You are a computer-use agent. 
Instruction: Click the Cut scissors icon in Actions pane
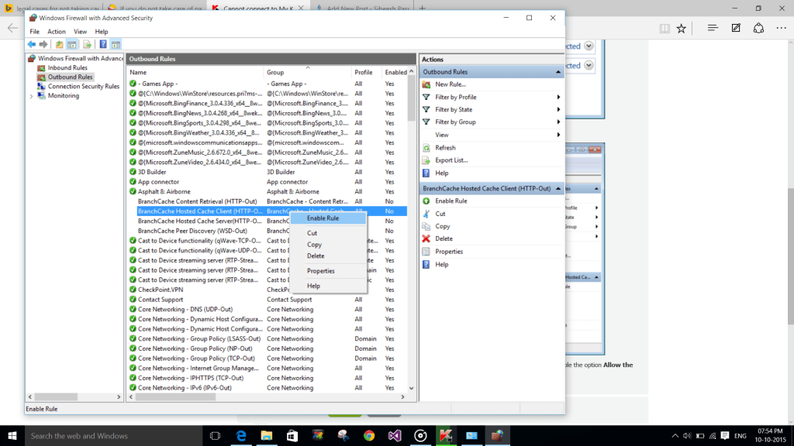pyautogui.click(x=426, y=214)
